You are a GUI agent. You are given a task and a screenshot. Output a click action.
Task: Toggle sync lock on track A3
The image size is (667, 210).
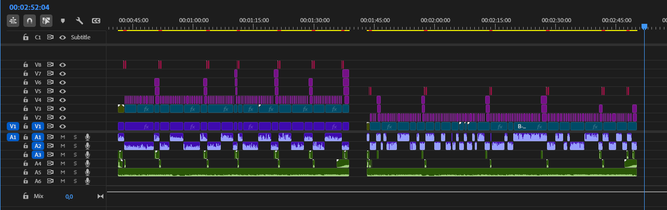coord(50,155)
